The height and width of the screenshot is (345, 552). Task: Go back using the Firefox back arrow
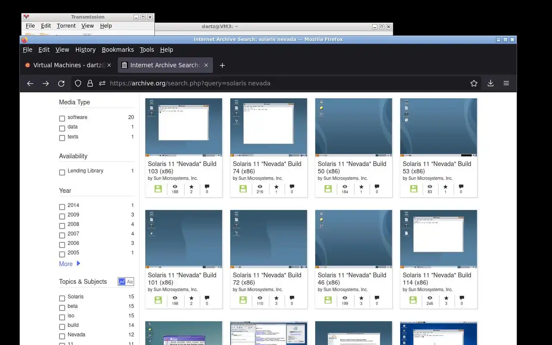point(30,84)
